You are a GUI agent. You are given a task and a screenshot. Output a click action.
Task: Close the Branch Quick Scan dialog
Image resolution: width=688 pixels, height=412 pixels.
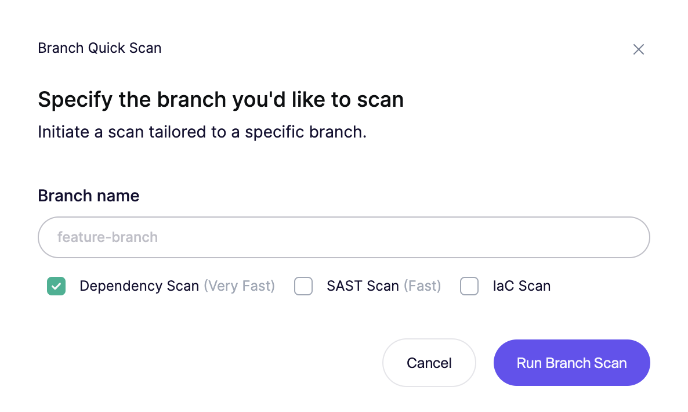tap(639, 49)
